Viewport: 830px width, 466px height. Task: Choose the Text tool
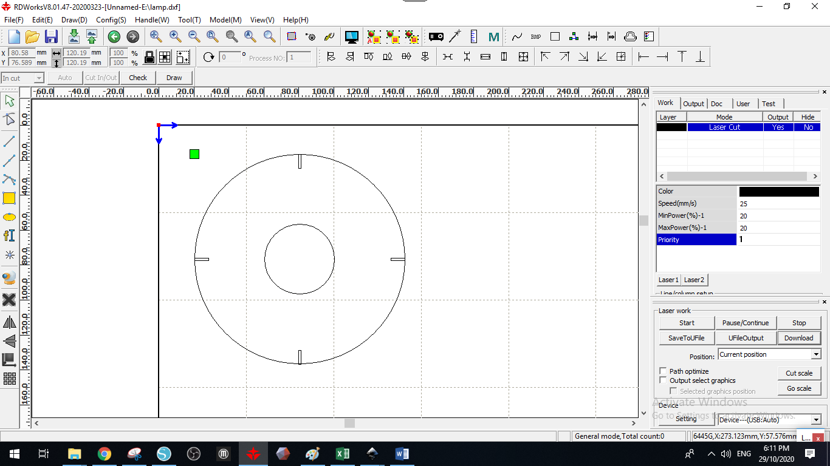click(x=9, y=235)
